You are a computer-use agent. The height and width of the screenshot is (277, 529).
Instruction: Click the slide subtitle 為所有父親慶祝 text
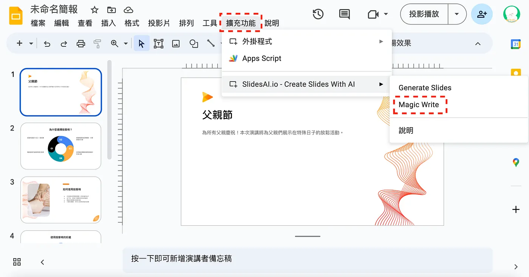click(273, 133)
